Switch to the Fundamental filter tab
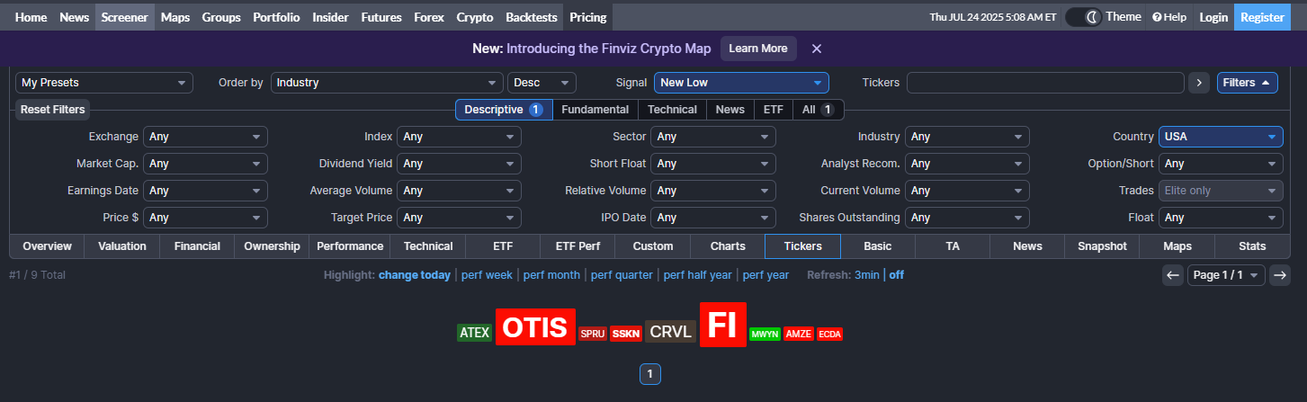The height and width of the screenshot is (402, 1307). (x=595, y=110)
